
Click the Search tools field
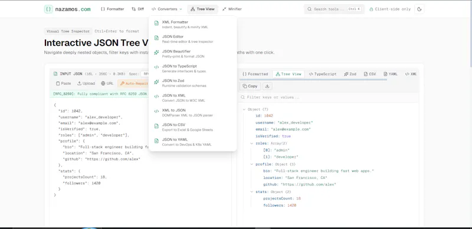point(334,9)
